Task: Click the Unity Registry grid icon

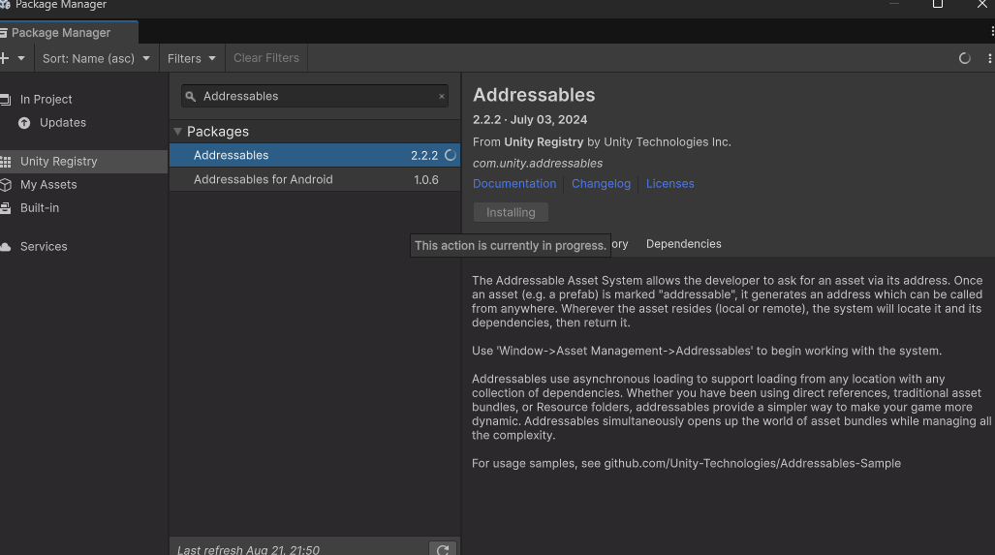Action: tap(6, 162)
